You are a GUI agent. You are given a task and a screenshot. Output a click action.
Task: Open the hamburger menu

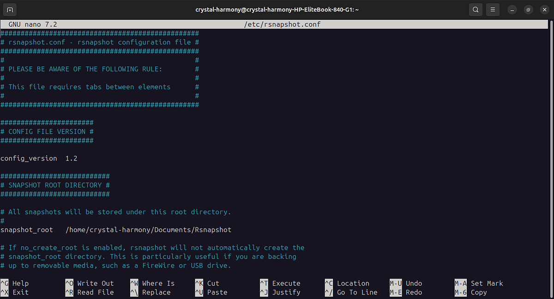pos(492,9)
